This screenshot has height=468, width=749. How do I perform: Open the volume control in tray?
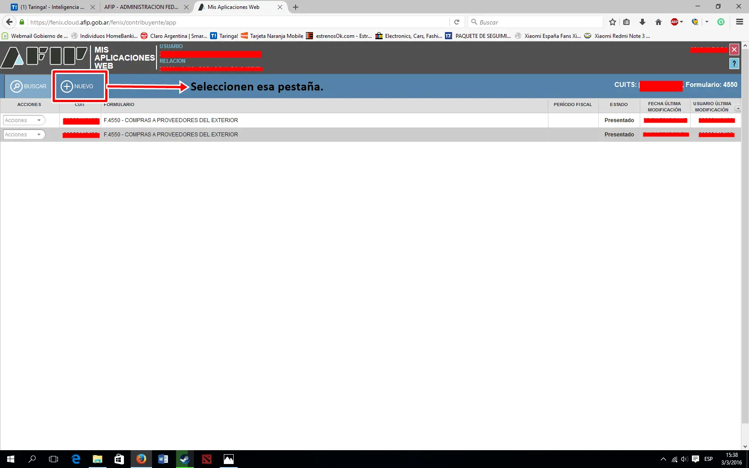pos(684,459)
